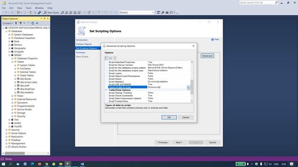Open the 'Types of data to script' dropdown arrow
The height and width of the screenshot is (167, 298).
pyautogui.click(x=188, y=87)
